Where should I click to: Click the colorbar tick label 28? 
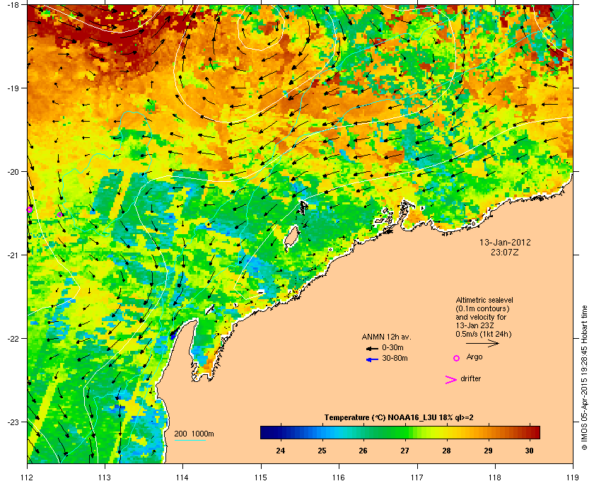[447, 451]
